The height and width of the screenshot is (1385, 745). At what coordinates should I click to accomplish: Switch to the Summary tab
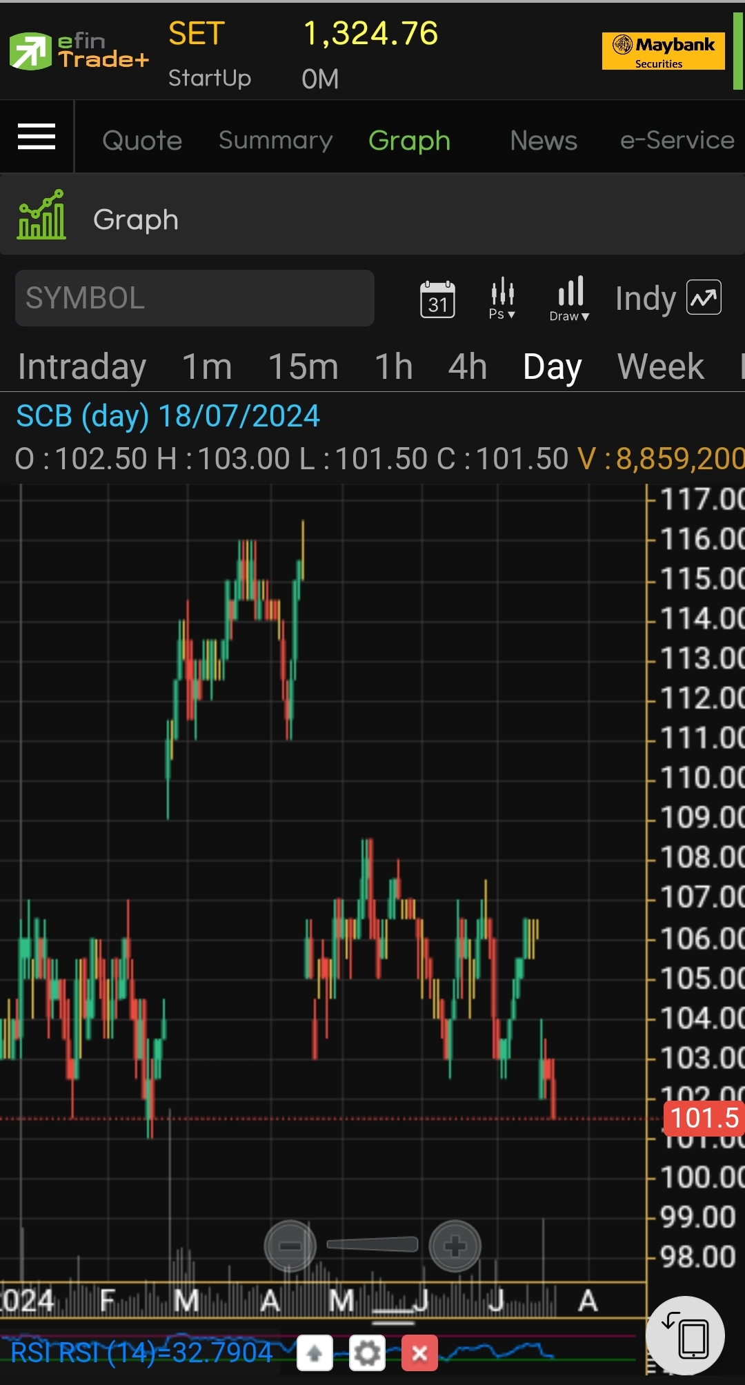(276, 140)
